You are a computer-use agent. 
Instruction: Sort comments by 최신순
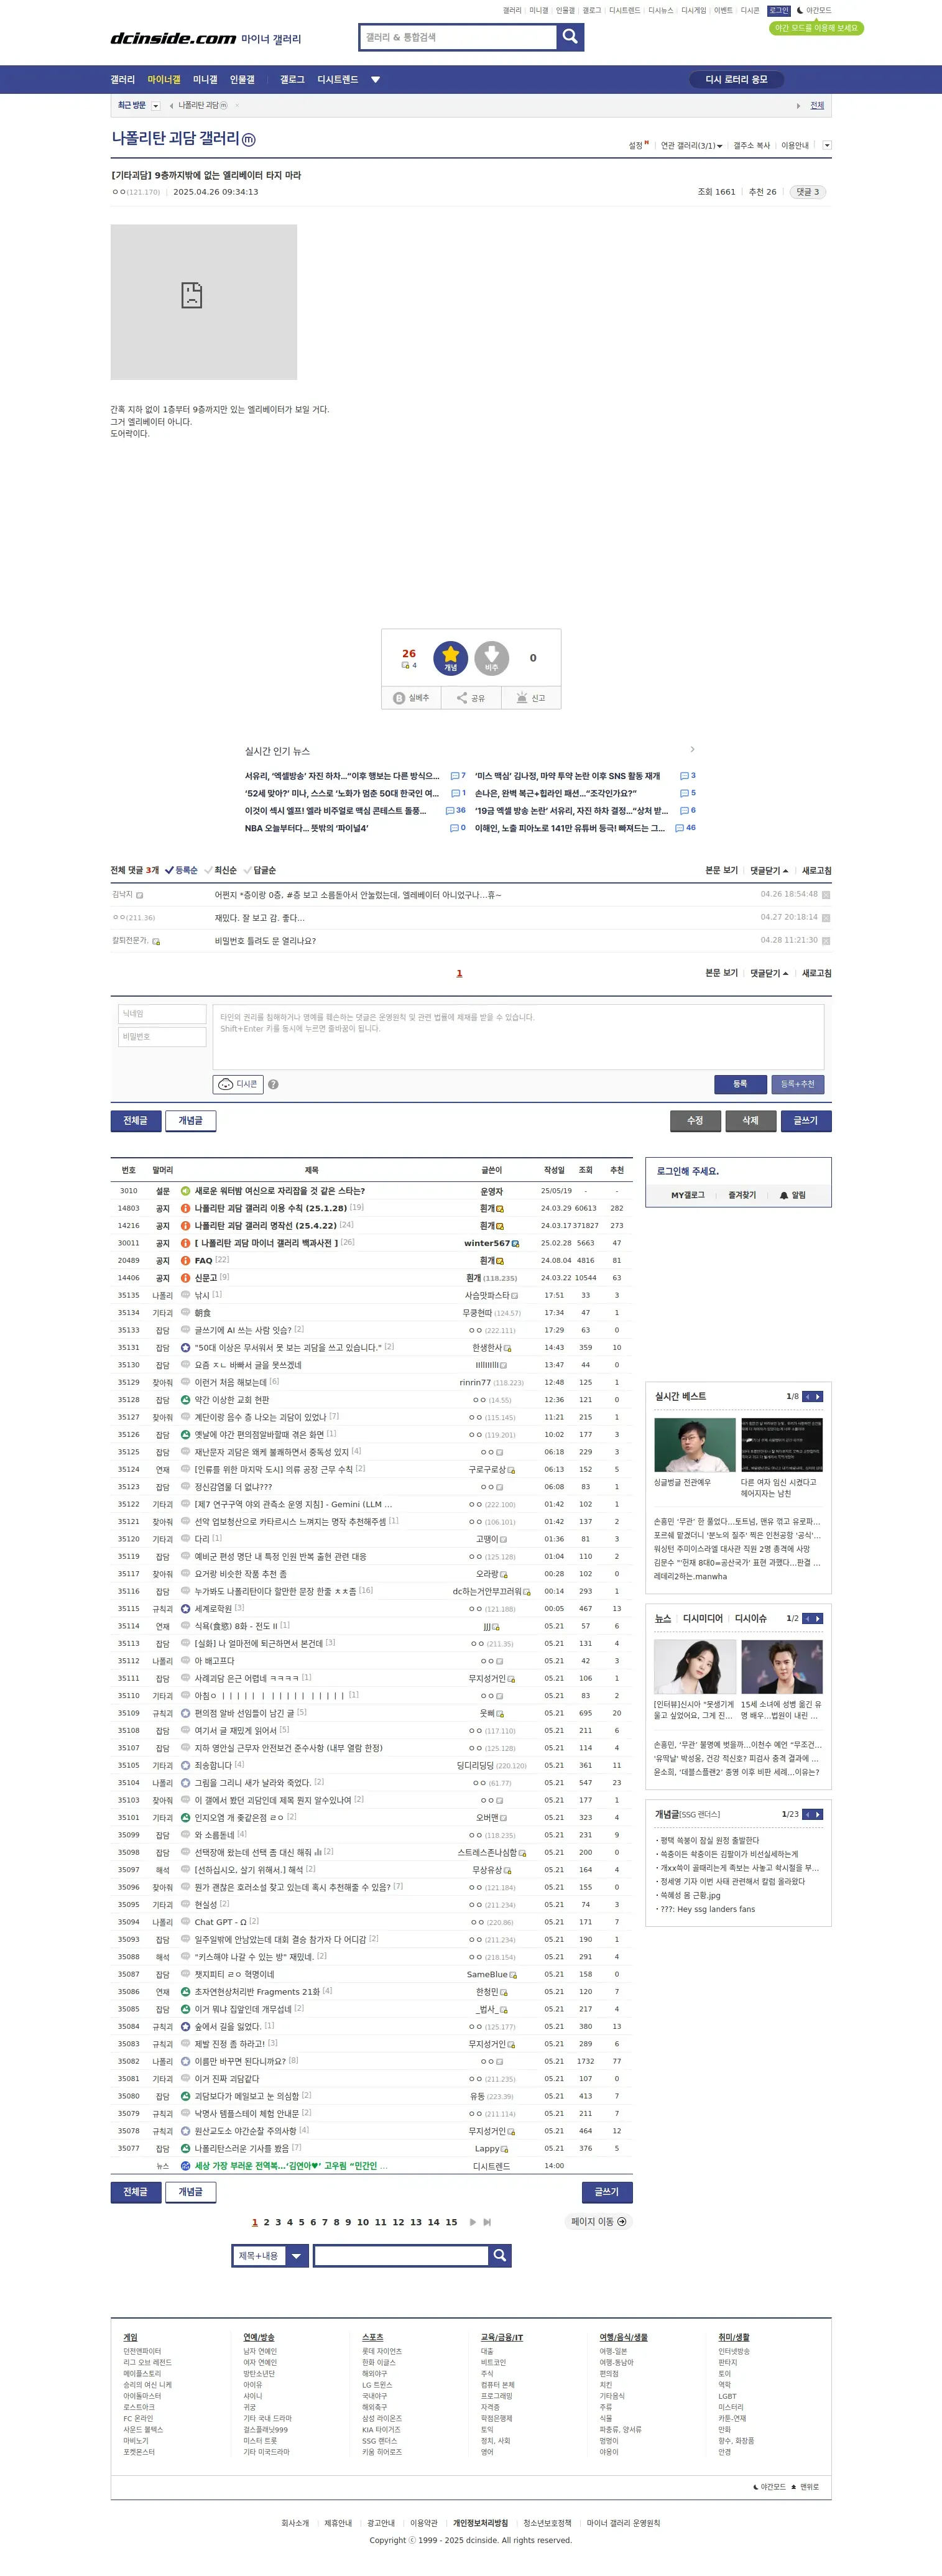220,870
